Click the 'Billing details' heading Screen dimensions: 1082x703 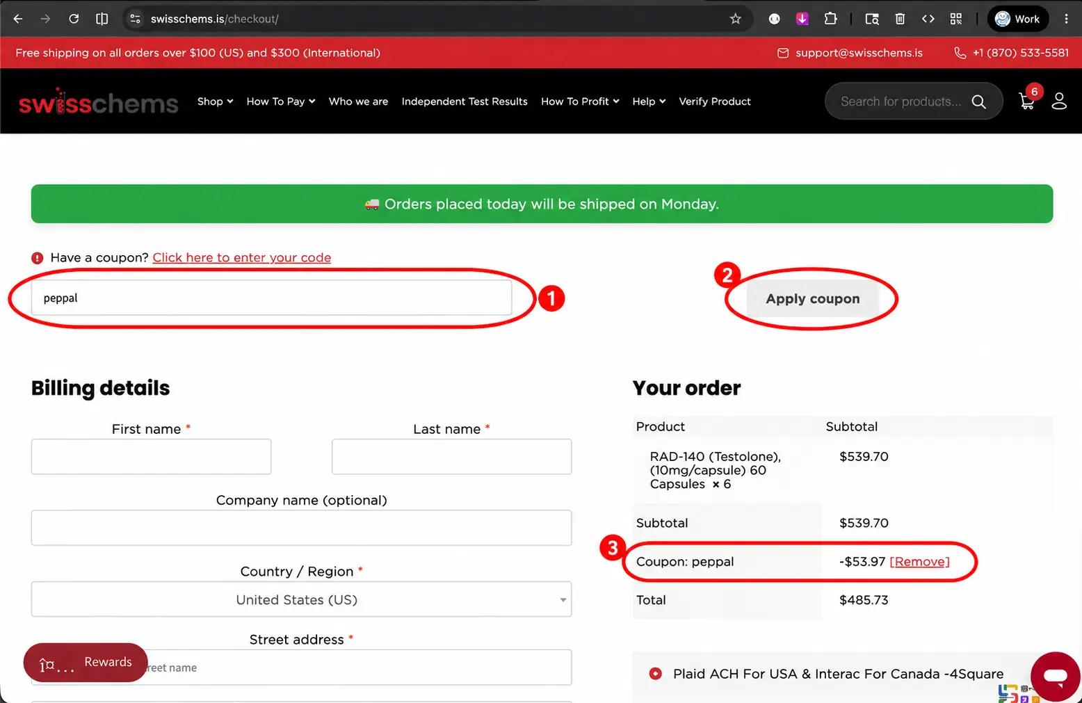point(100,388)
